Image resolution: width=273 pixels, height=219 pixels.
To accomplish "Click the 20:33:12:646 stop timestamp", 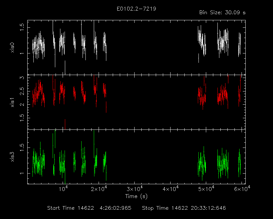I will coord(208,208).
